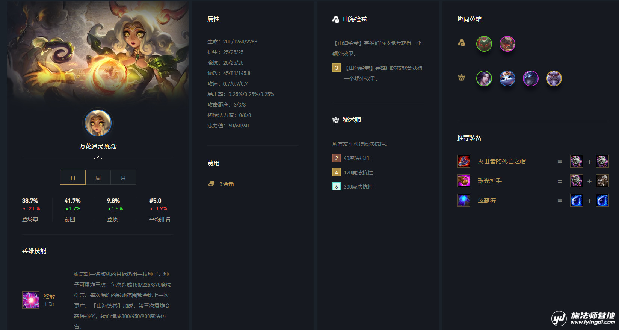Select the gold-bordered mystic hero portrait
The height and width of the screenshot is (330, 619).
(554, 78)
